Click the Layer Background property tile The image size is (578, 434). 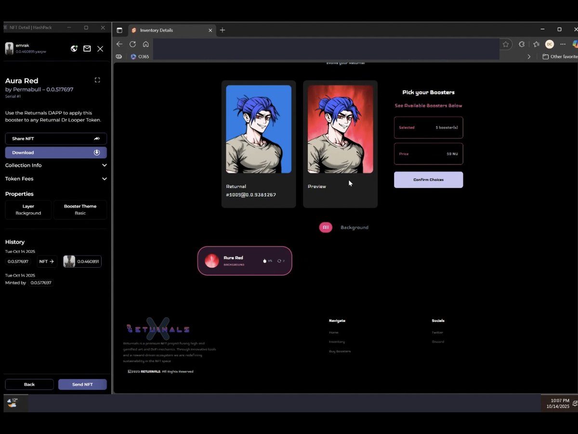[28, 210]
